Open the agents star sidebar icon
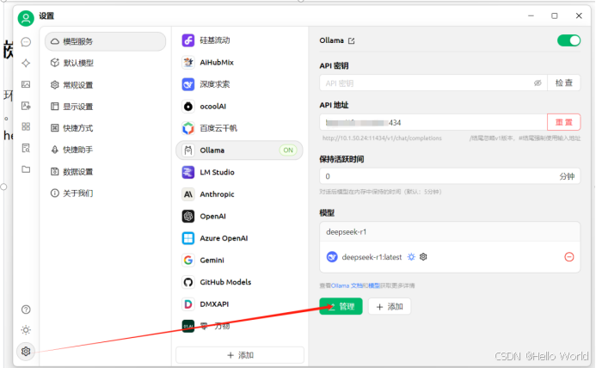 (x=26, y=63)
